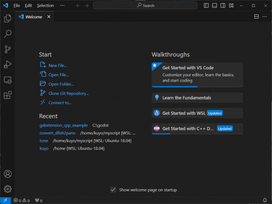Image resolution: width=272 pixels, height=204 pixels.
Task: Open the Run and Debug view
Action: point(7,64)
